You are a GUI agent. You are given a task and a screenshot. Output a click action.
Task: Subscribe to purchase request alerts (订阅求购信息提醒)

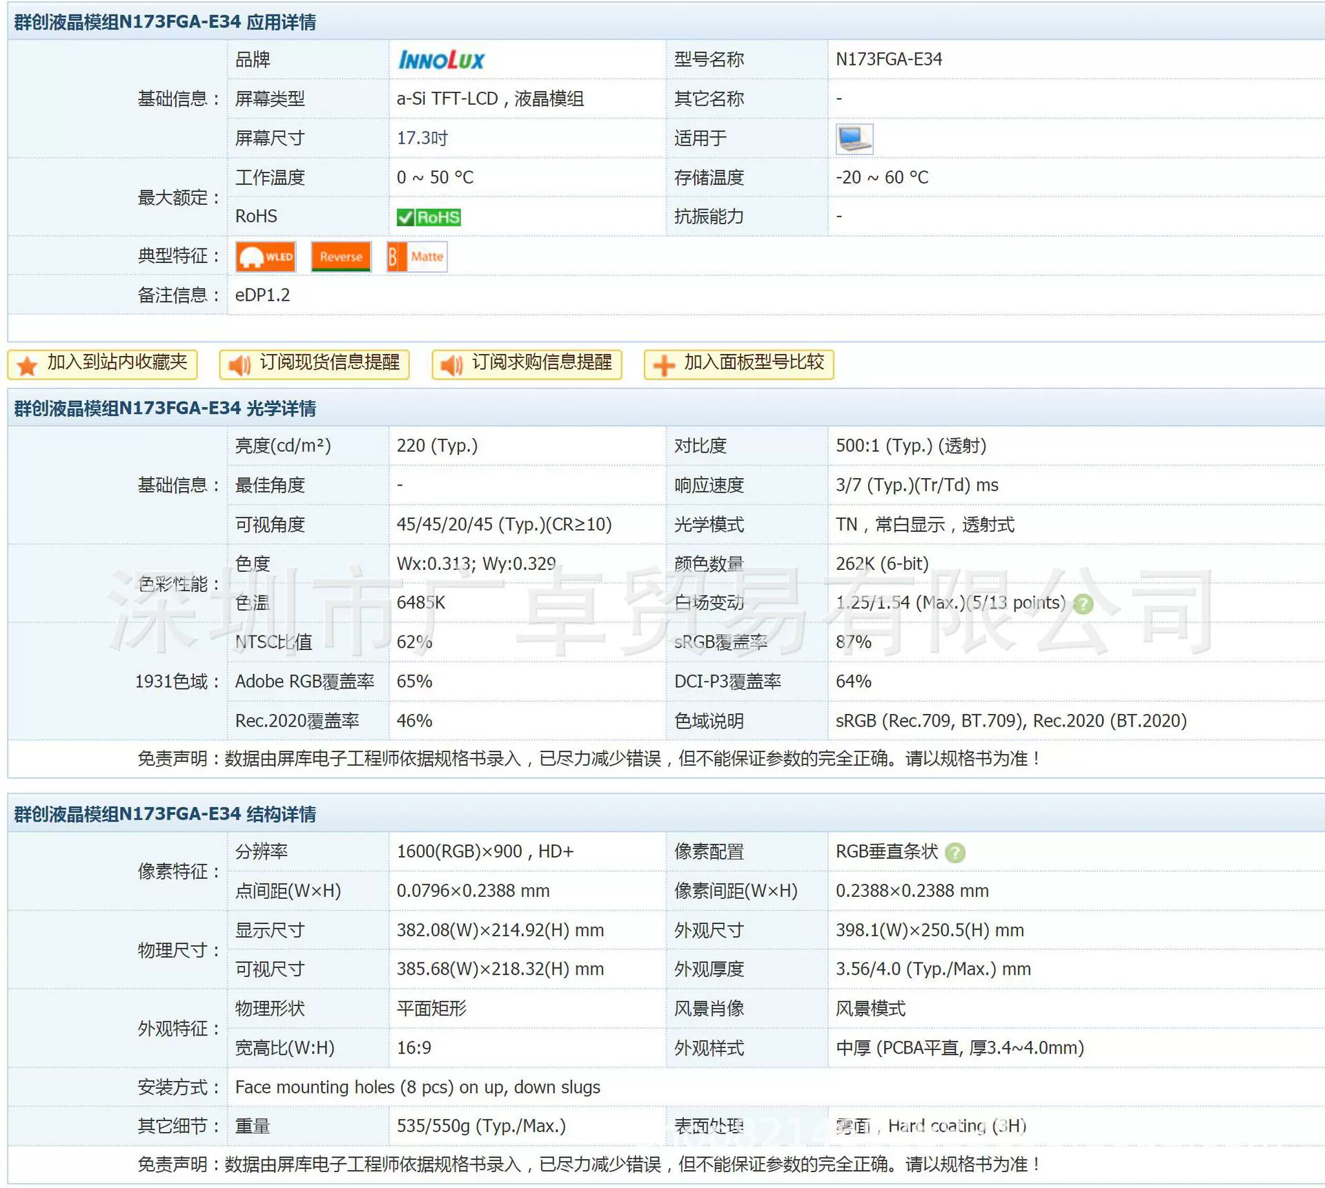point(527,364)
